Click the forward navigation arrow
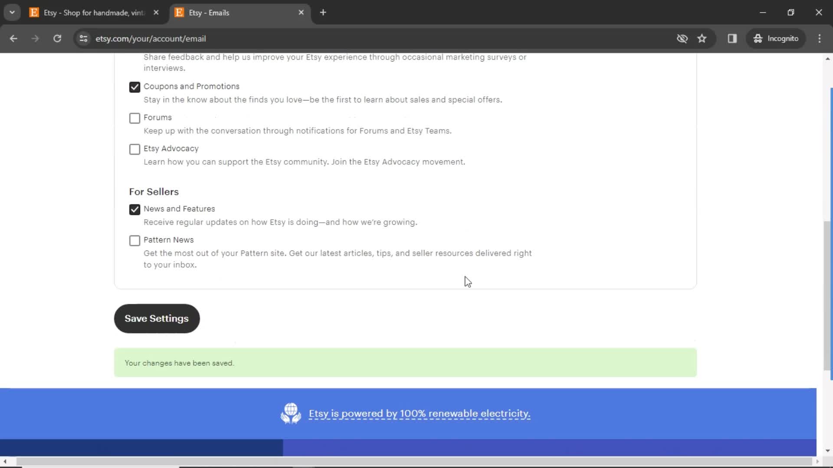Image resolution: width=833 pixels, height=468 pixels. (x=36, y=38)
